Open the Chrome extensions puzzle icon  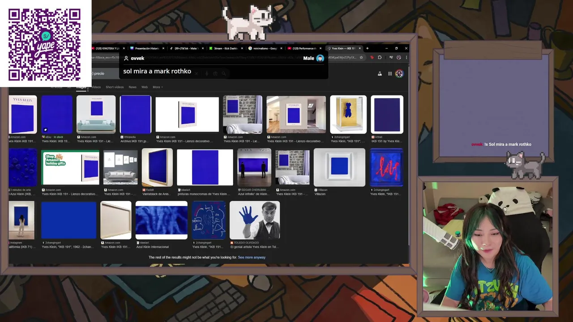[x=380, y=57]
